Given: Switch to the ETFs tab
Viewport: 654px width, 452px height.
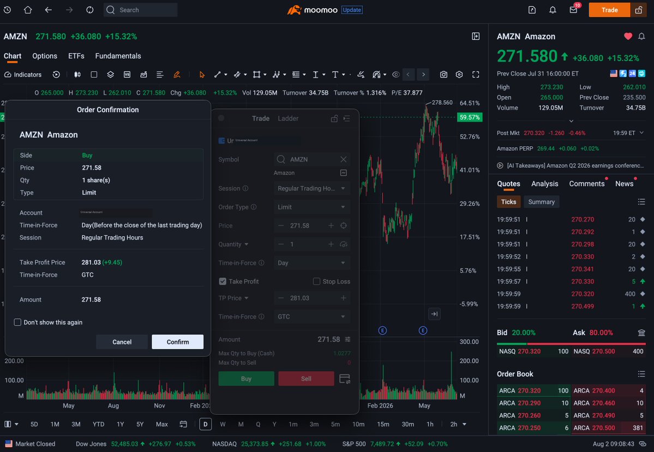Looking at the screenshot, I should pos(76,56).
